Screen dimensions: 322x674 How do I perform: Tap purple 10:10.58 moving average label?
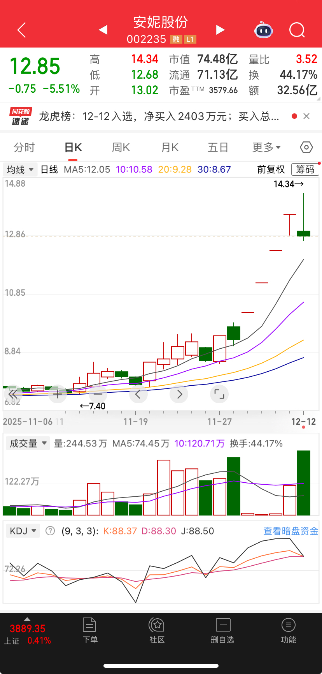coord(134,169)
